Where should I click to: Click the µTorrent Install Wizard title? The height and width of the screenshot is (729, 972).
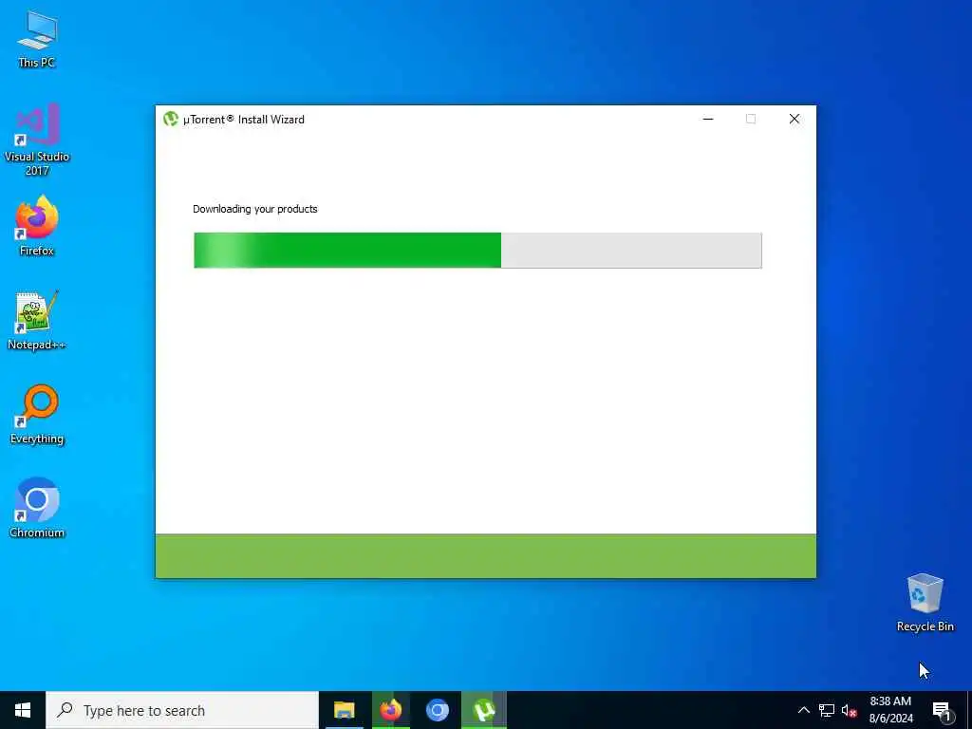(x=244, y=120)
